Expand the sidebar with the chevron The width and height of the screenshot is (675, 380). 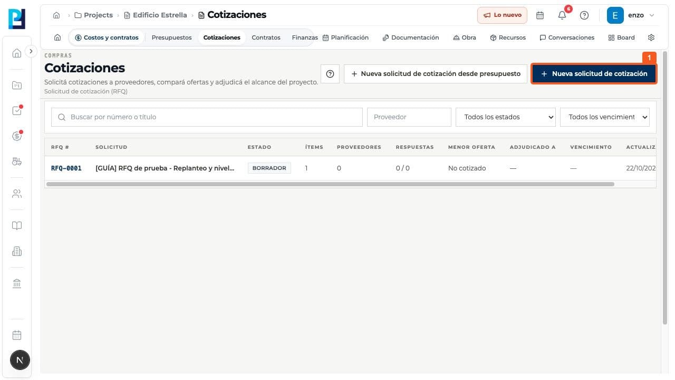tap(31, 51)
